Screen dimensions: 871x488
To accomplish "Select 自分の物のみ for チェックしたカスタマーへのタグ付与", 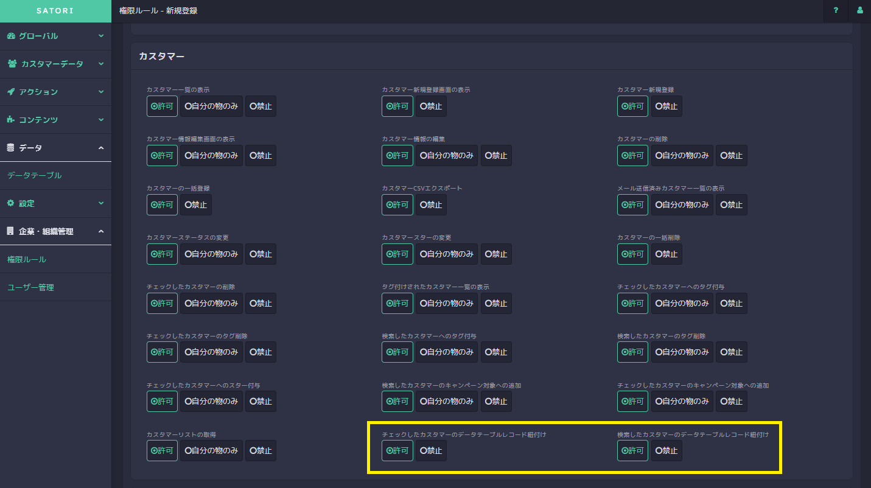I will click(x=682, y=303).
